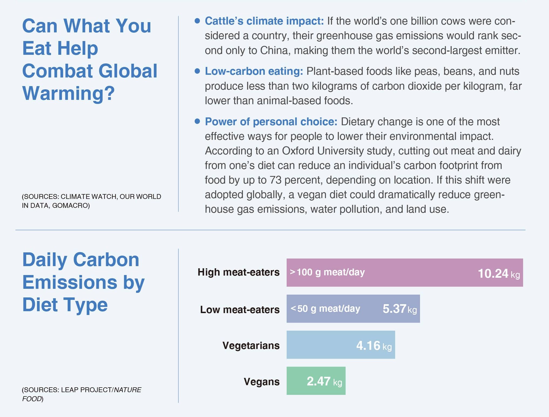
Task: Click the bullet dot before Power of personal choice
Action: 197,121
